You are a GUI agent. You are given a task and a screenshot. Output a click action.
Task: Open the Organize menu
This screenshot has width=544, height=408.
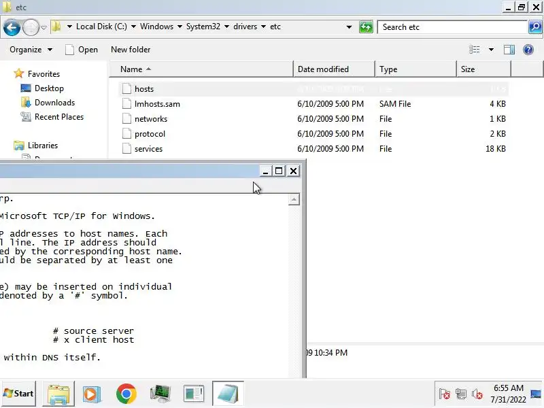31,50
